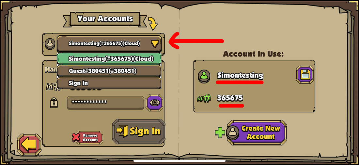
Task: Click the padlock icon beside the password
Action: click(x=54, y=103)
